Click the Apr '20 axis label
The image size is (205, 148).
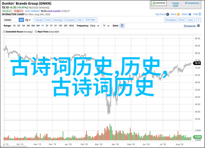(x=115, y=144)
